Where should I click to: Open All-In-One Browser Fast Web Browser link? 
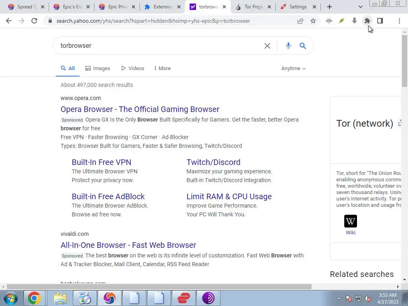tap(128, 245)
